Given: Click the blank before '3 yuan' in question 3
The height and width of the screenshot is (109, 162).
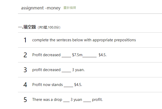Looking at the screenshot, I should click(66, 70).
